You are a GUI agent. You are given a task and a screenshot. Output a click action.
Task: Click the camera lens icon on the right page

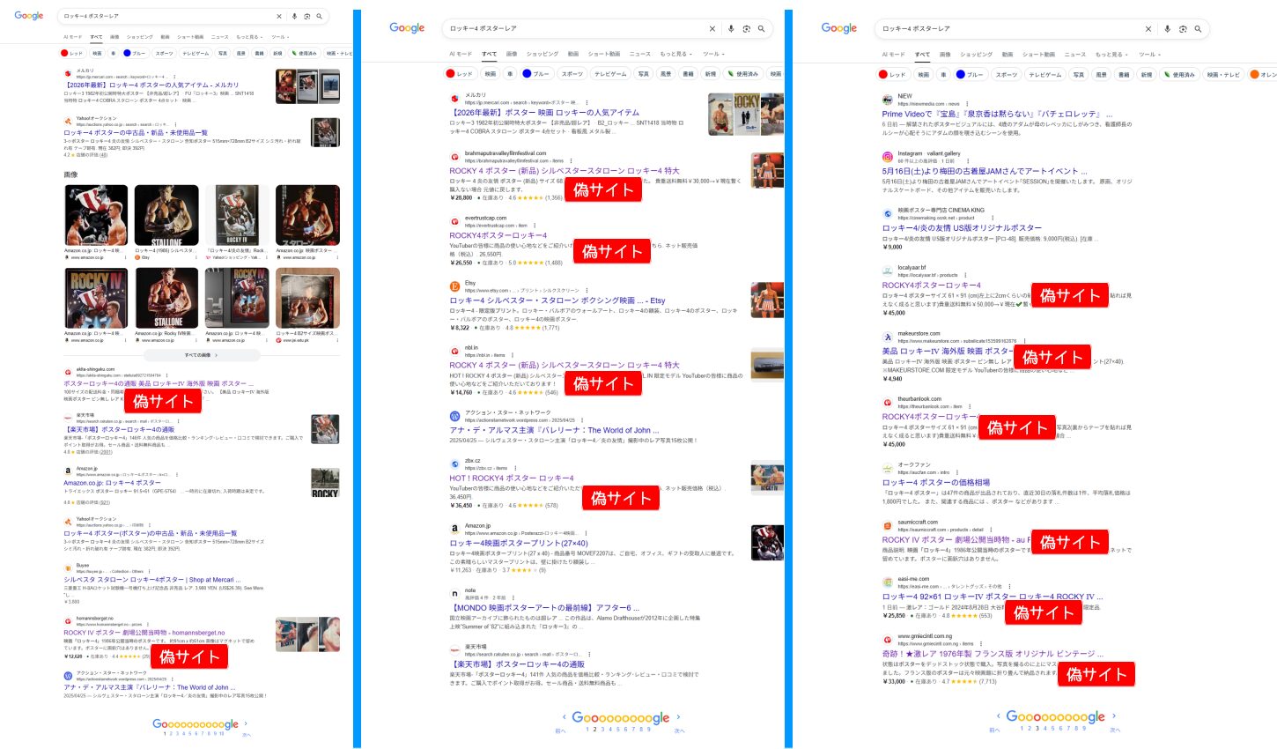[x=1183, y=28]
